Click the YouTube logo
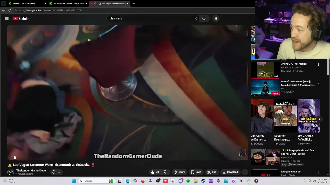The width and height of the screenshot is (330, 185). [21, 18]
